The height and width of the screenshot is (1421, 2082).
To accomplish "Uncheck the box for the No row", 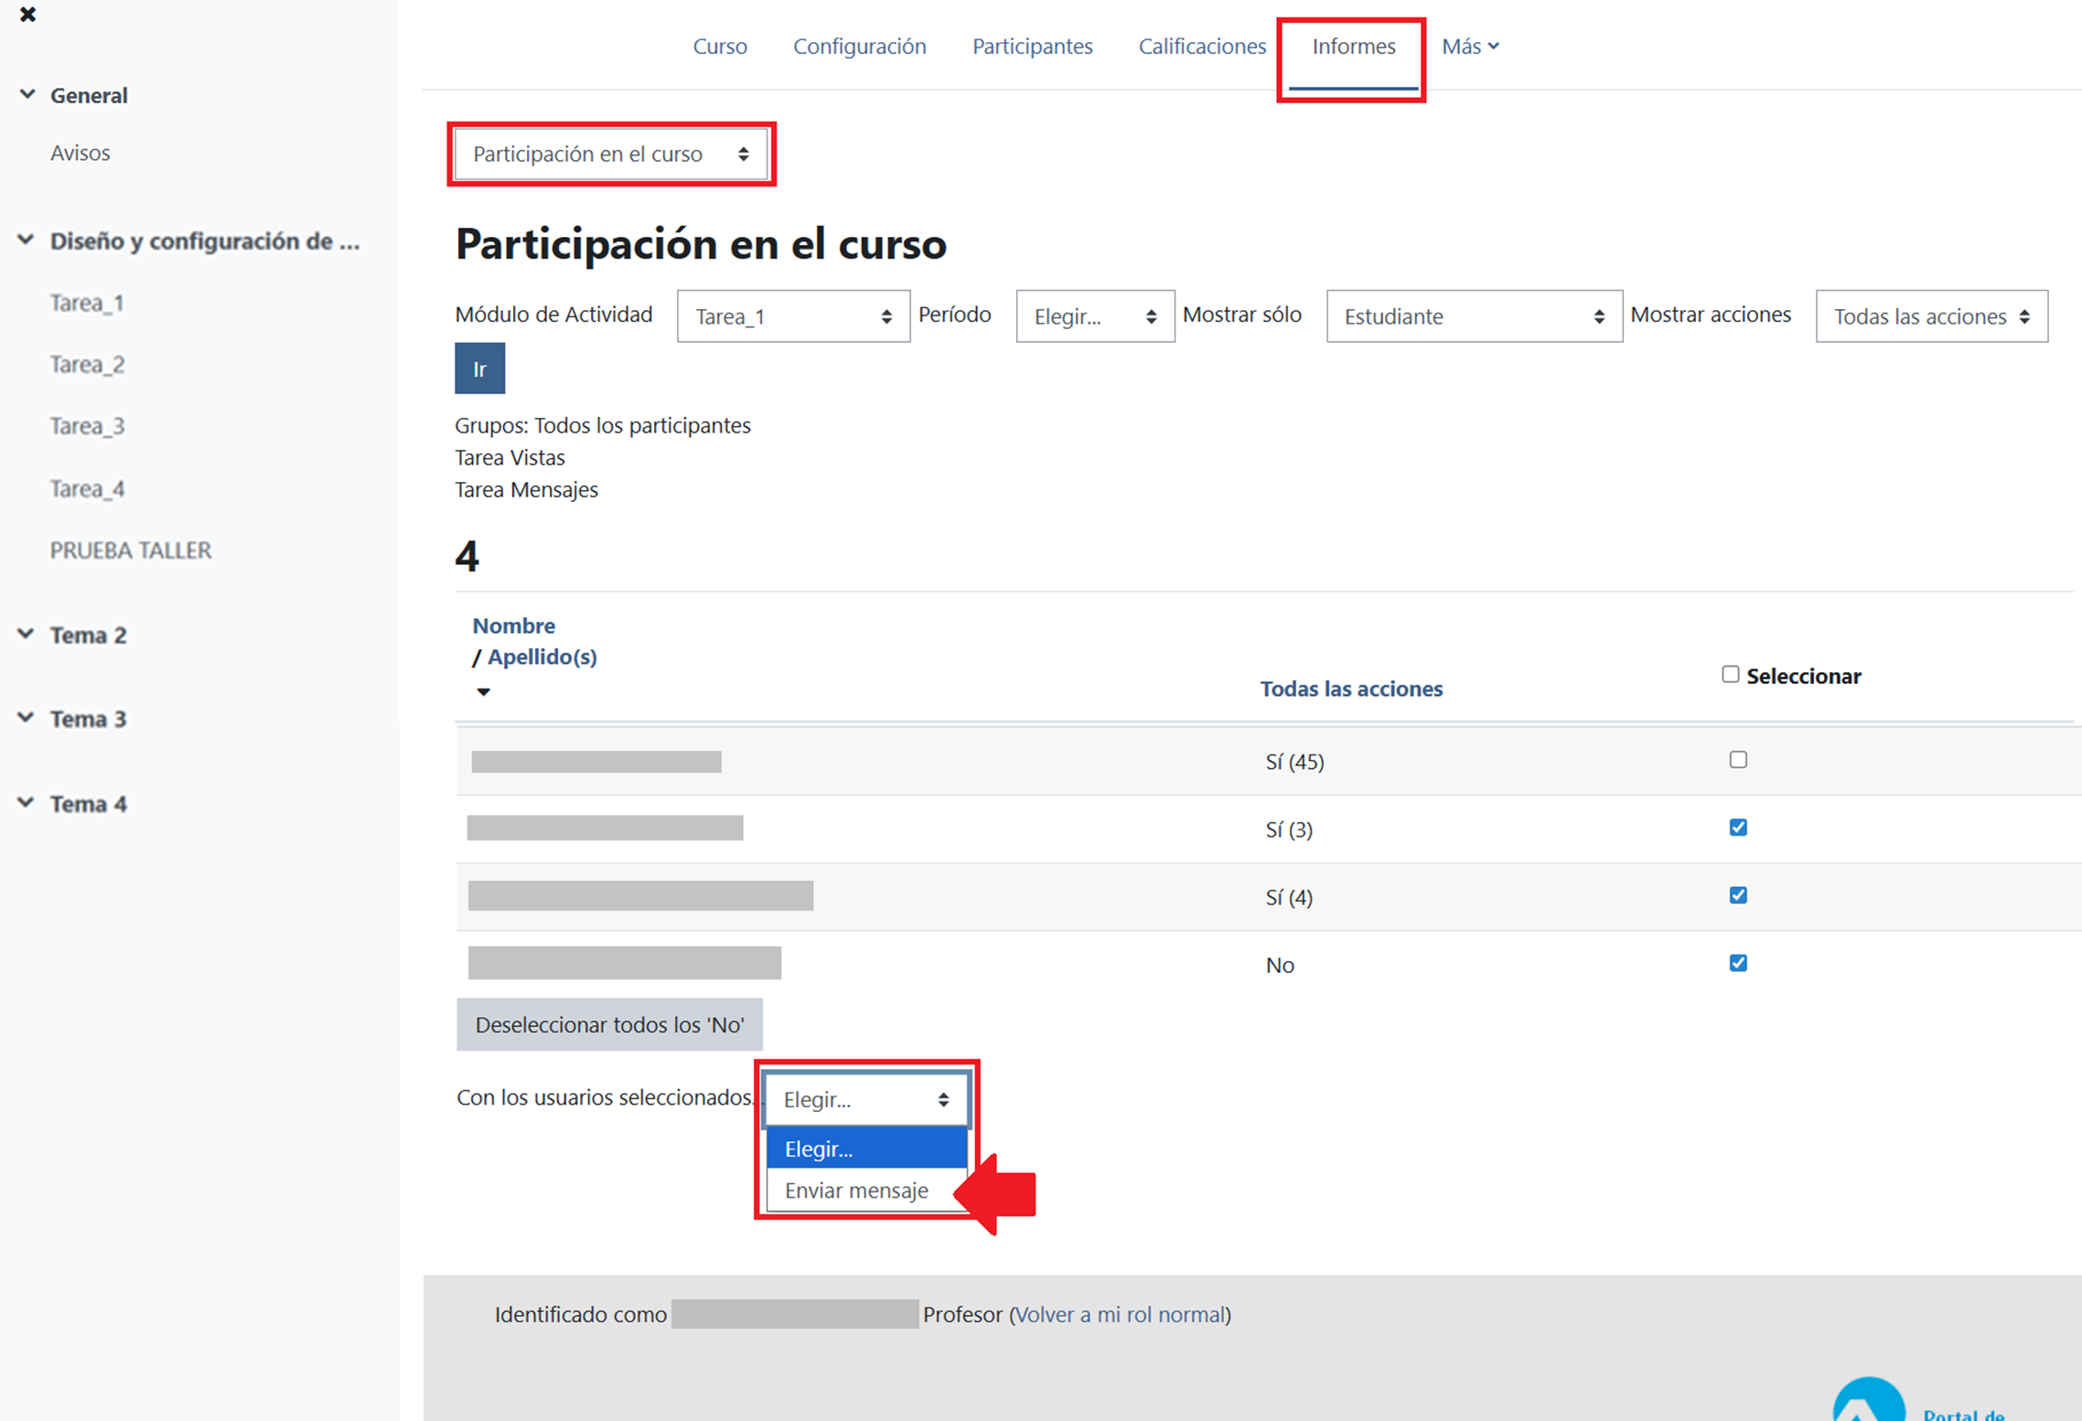I will point(1738,963).
